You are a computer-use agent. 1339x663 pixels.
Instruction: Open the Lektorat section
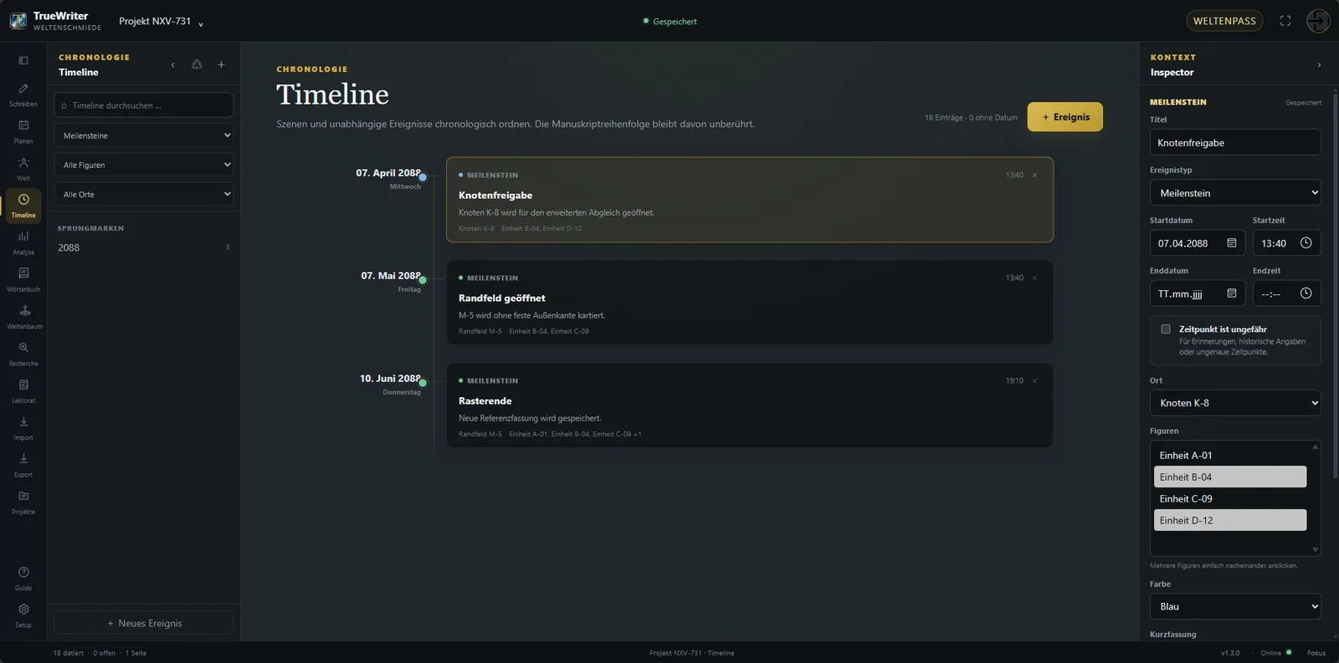tap(23, 390)
